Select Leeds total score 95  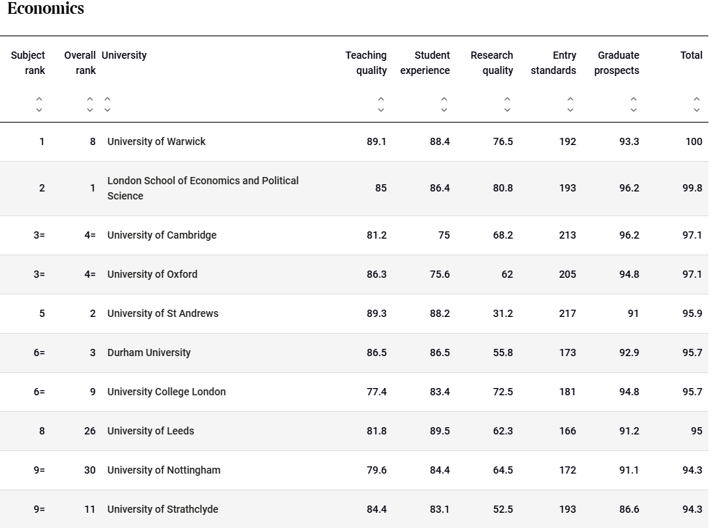[x=697, y=431]
